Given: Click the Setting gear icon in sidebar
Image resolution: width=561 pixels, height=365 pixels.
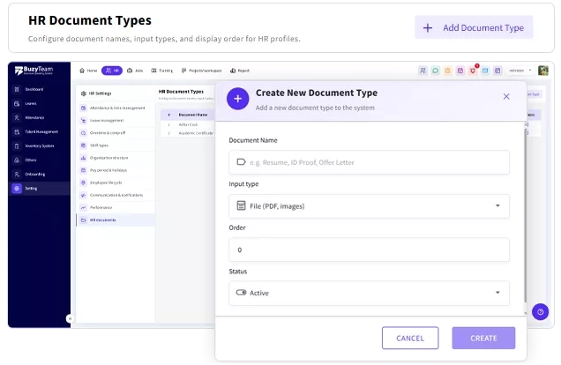Looking at the screenshot, I should coord(17,189).
